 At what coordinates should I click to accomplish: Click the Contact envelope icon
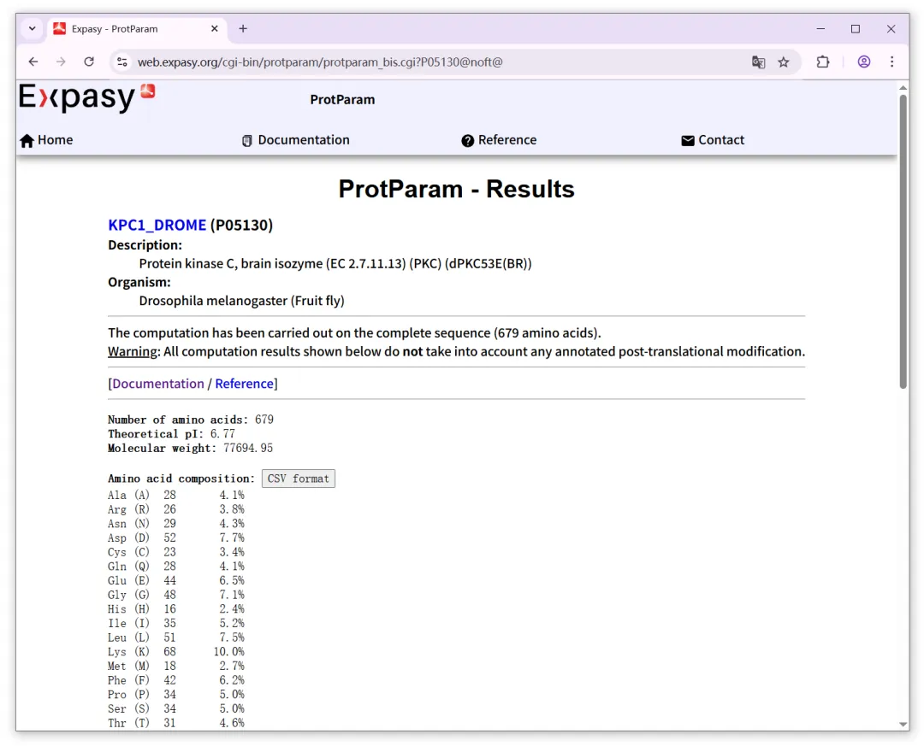pyautogui.click(x=688, y=141)
